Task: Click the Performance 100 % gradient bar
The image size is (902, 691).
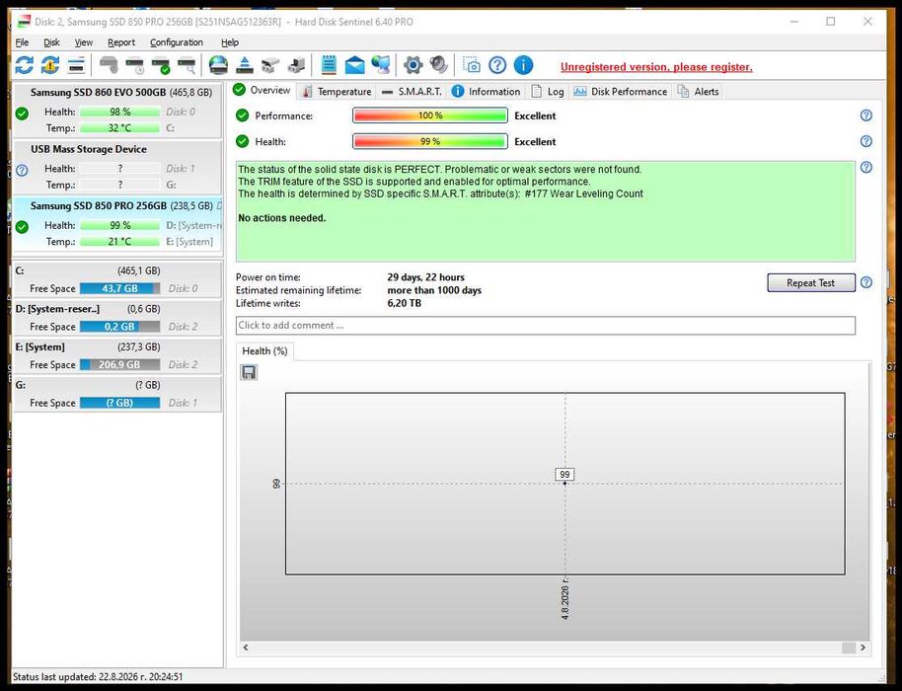Action: 429,115
